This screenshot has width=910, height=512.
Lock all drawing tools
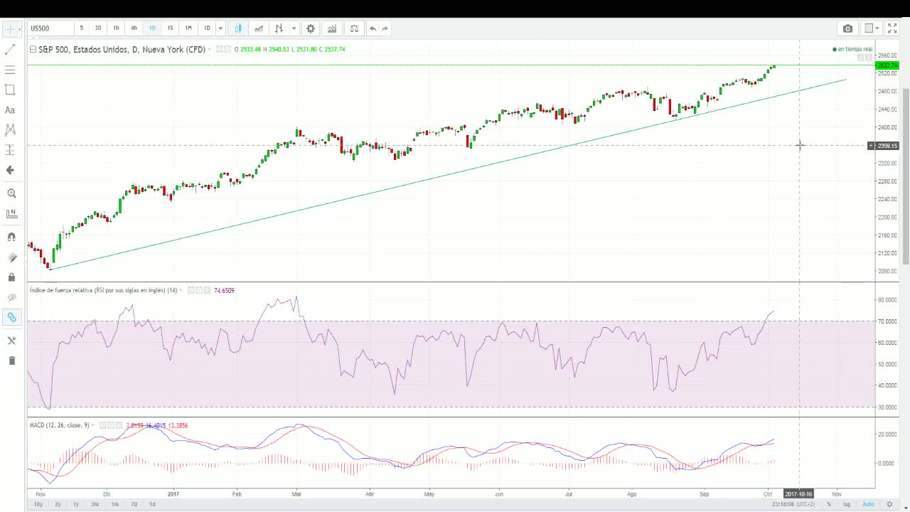coord(11,277)
